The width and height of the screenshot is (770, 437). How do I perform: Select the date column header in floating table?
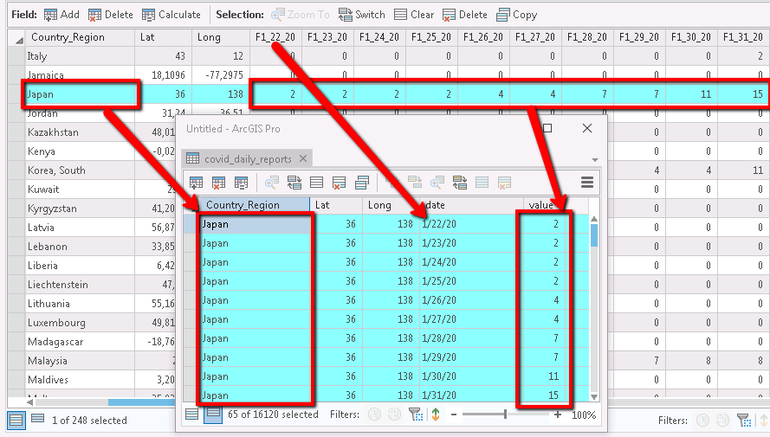tap(471, 205)
